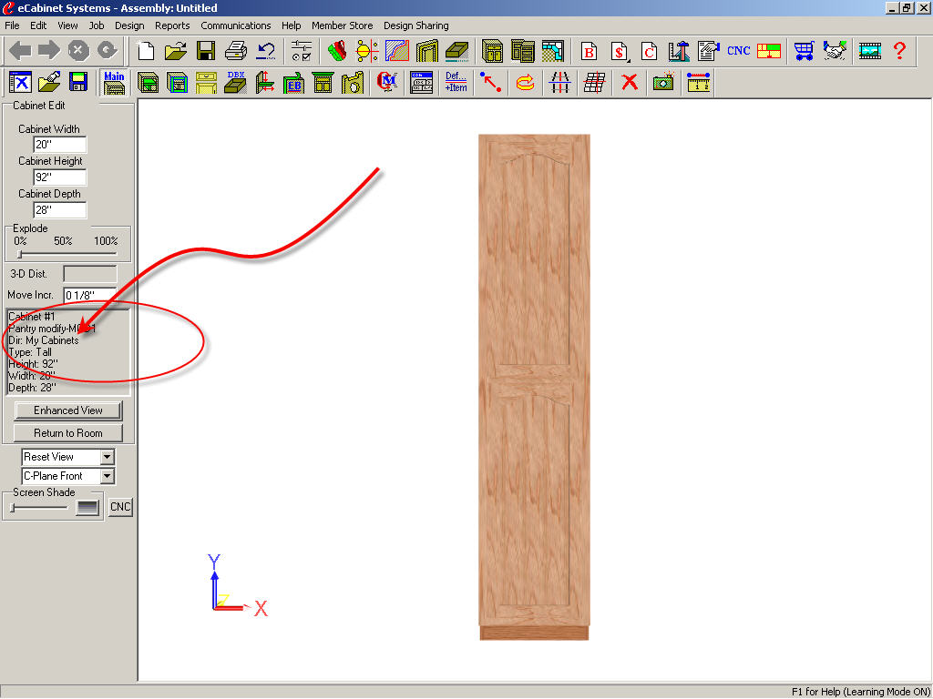Open a file with the folder icon
Image resolution: width=933 pixels, height=699 pixels.
(x=176, y=51)
